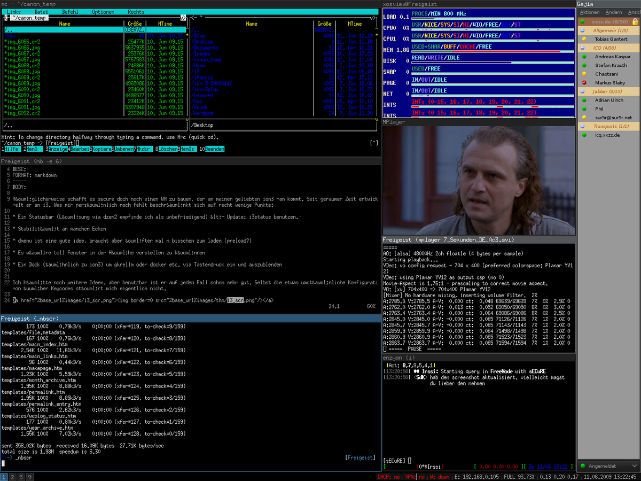The width and height of the screenshot is (641, 481).
Task: Open the Optionen menu in Midnight Commander
Action: [103, 12]
